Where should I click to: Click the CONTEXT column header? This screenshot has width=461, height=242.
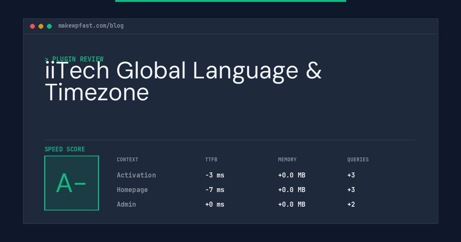pos(128,160)
